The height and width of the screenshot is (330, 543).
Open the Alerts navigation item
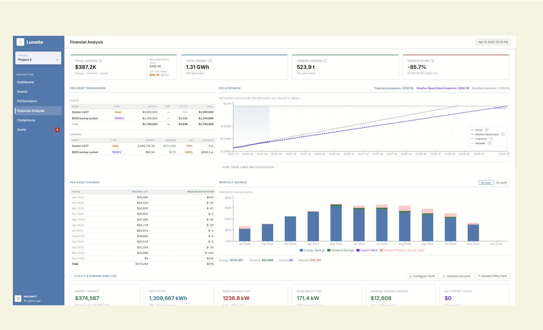[22, 130]
